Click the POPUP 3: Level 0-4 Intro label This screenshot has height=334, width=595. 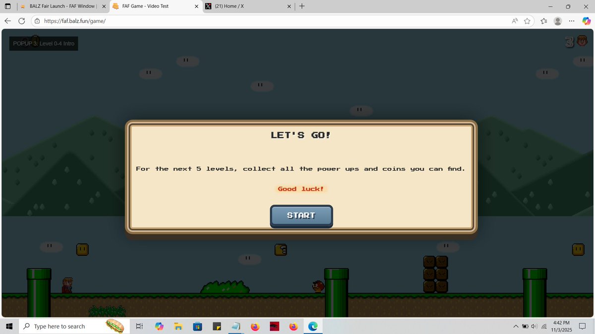click(44, 44)
